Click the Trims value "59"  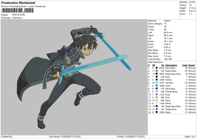[165, 30]
